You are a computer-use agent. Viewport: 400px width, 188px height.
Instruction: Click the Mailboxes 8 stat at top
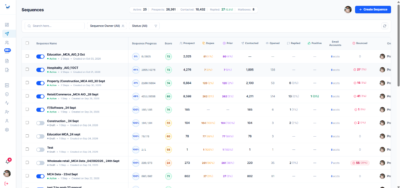246,10
